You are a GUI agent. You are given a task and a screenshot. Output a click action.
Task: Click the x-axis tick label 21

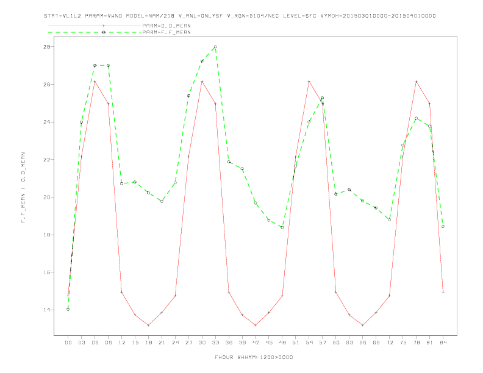click(162, 343)
